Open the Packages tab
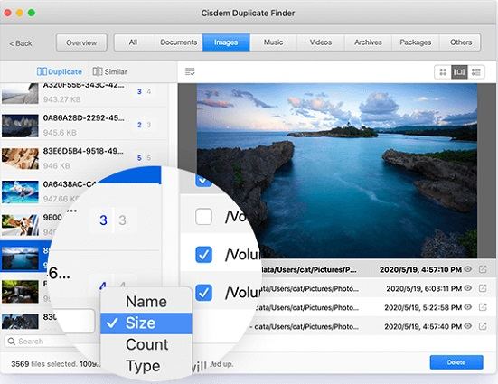Screen dimensions: 498x384 [416, 42]
